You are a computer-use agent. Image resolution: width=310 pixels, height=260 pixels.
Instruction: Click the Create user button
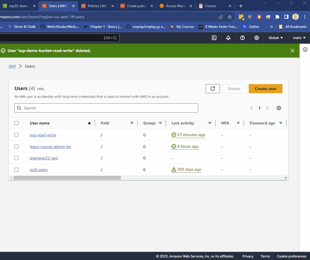click(265, 88)
